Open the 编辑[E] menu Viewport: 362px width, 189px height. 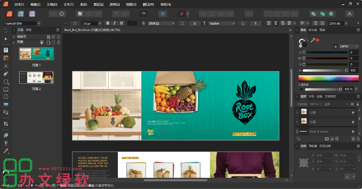click(35, 4)
